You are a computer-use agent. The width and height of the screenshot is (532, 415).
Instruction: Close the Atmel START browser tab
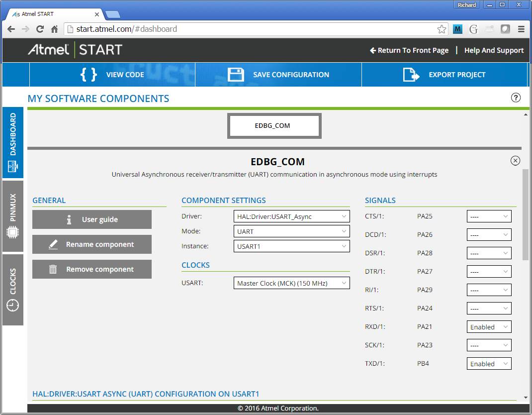pyautogui.click(x=96, y=14)
